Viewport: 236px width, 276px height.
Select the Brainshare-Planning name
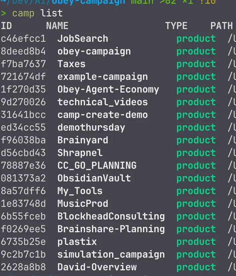(111, 229)
